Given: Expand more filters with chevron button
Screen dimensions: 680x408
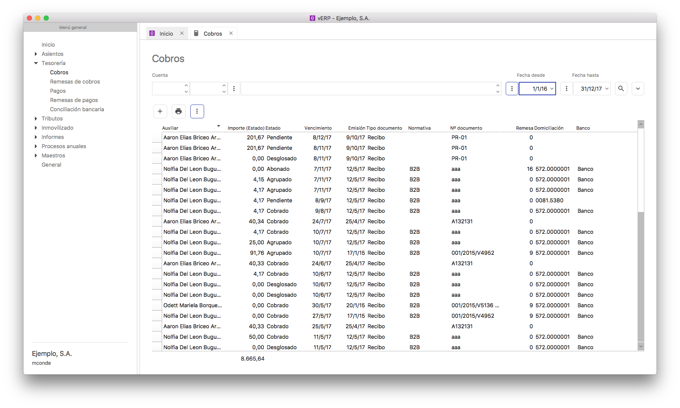Looking at the screenshot, I should (638, 89).
